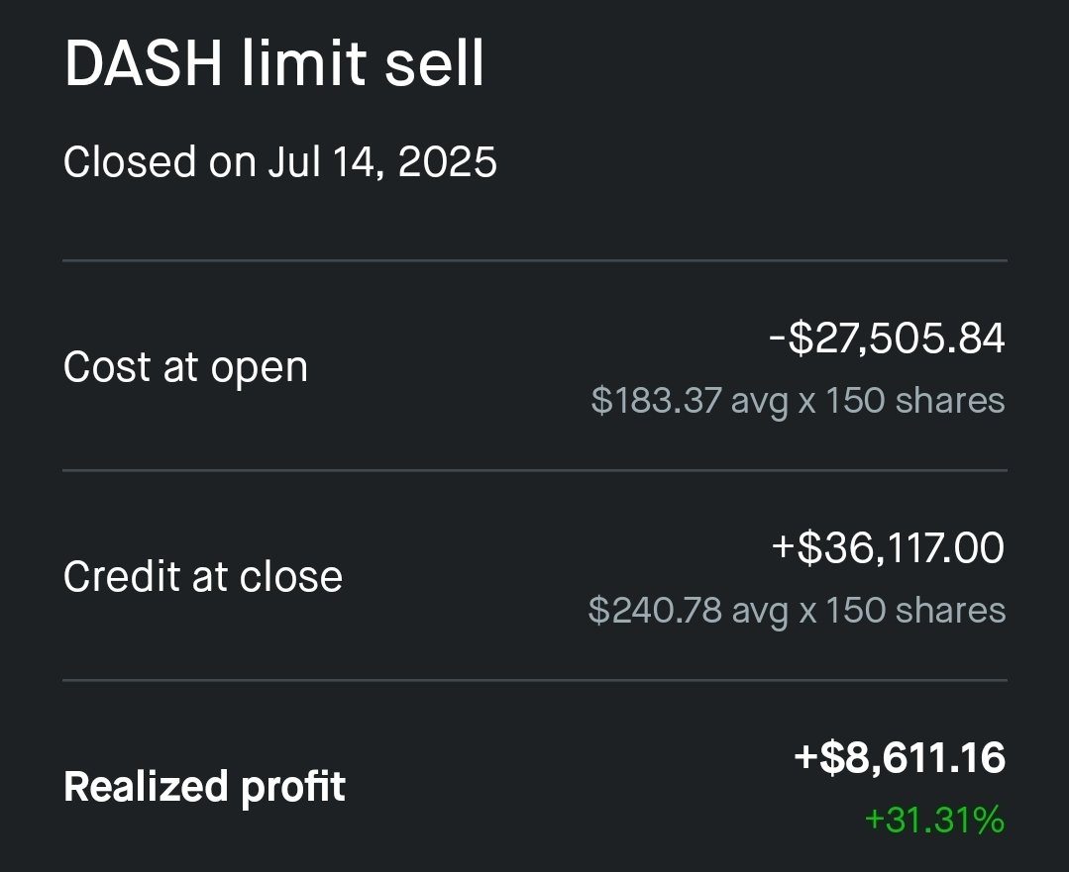
Task: Click the green +31.31% percentage
Action: 934,819
